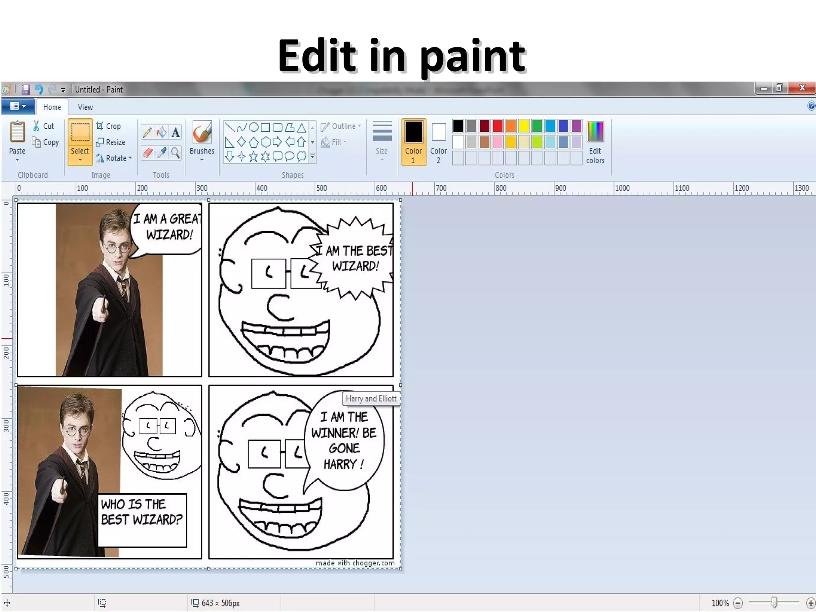Click the zoom in plus button
Screen dimensions: 816x612
(810, 603)
